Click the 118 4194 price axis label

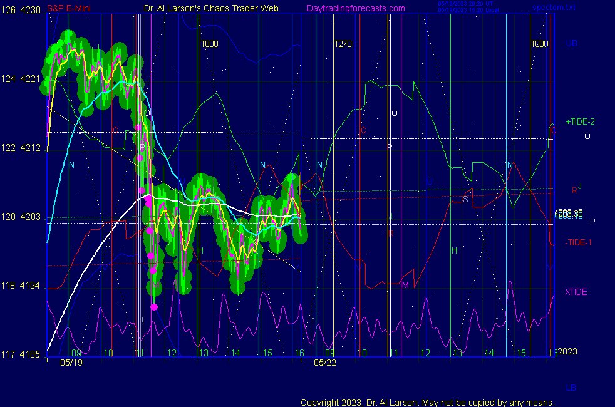[21, 285]
